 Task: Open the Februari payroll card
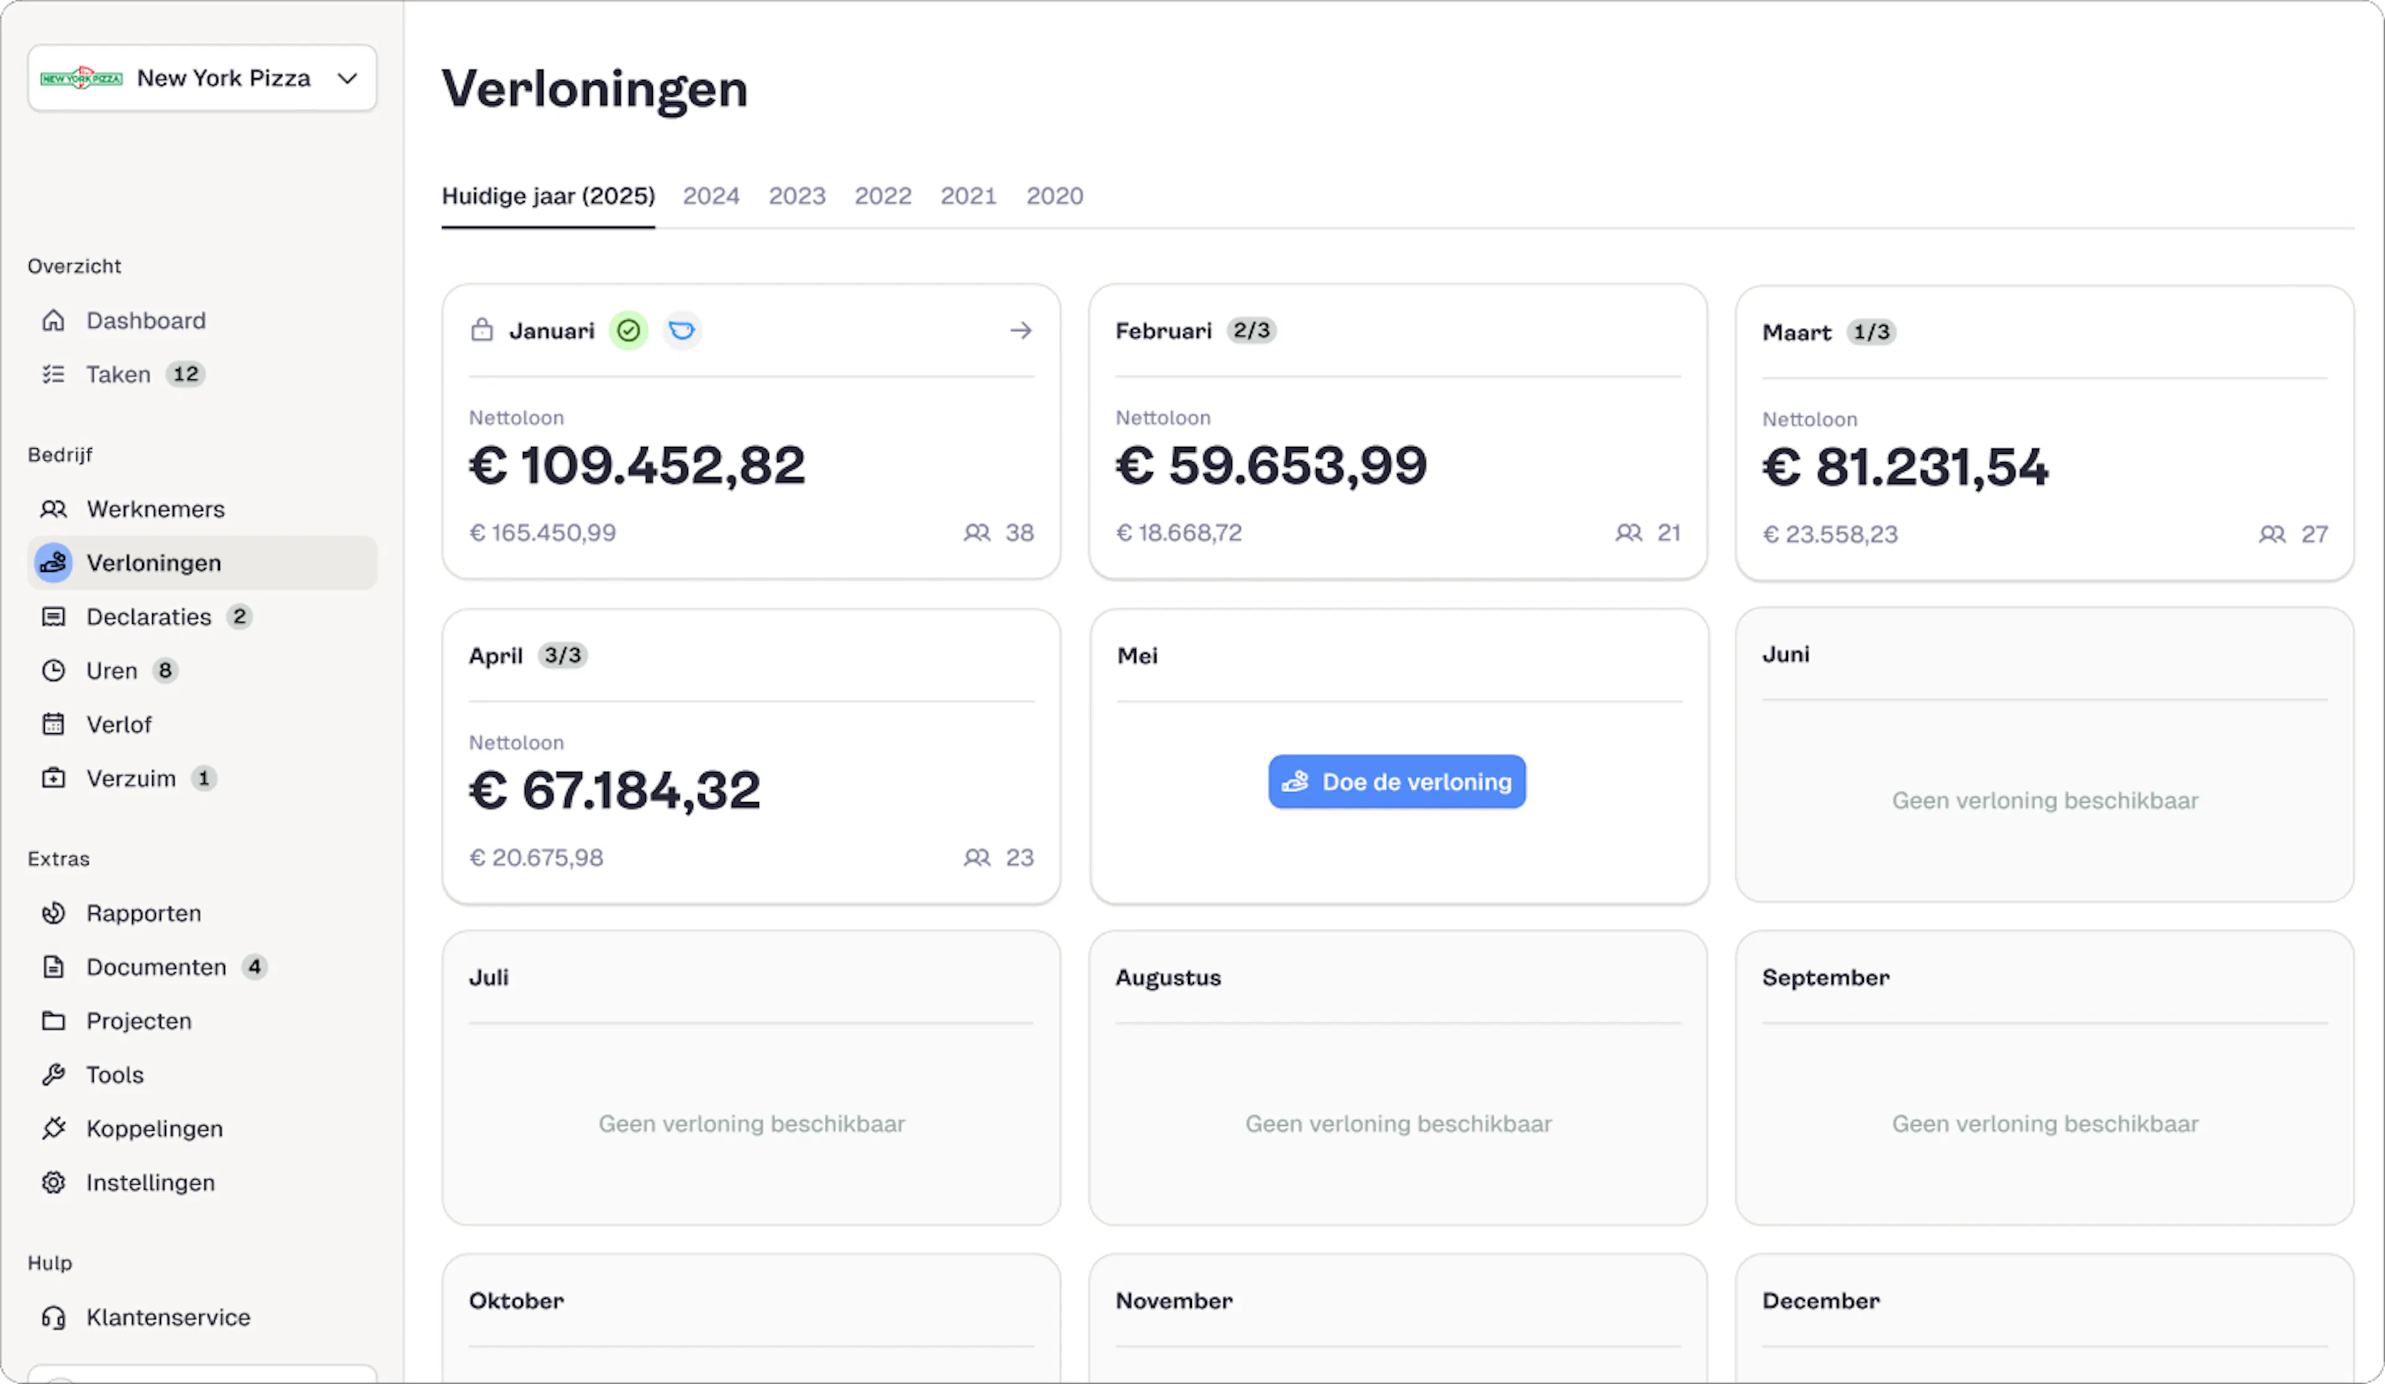1398,432
